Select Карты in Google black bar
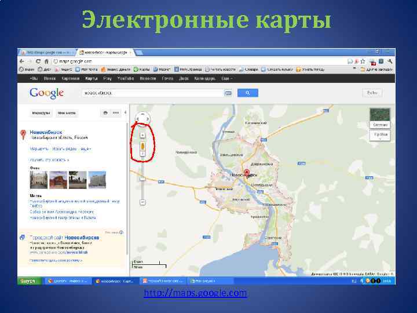Image resolution: width=417 pixels, height=313 pixels. [92, 78]
